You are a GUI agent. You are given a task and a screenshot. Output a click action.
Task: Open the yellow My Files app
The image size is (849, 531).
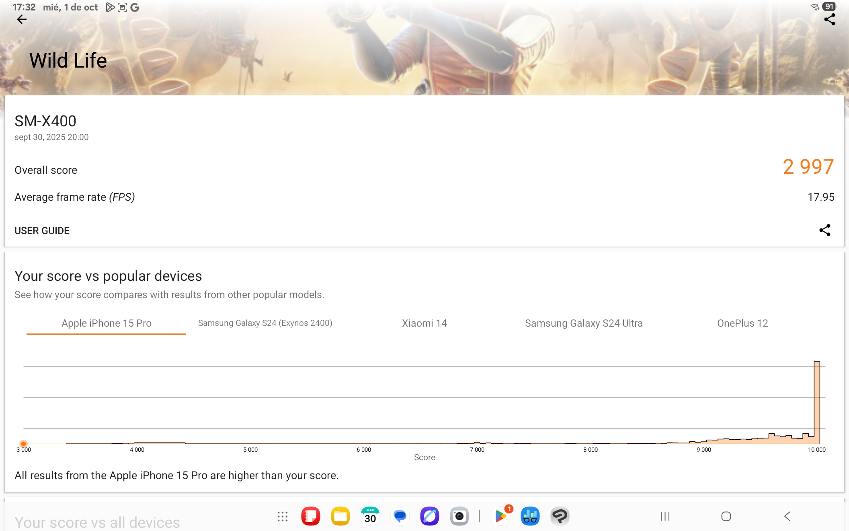coord(340,516)
